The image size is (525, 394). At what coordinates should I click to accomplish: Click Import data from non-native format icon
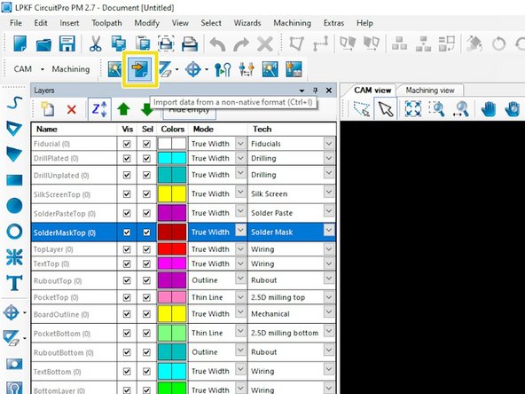point(140,69)
